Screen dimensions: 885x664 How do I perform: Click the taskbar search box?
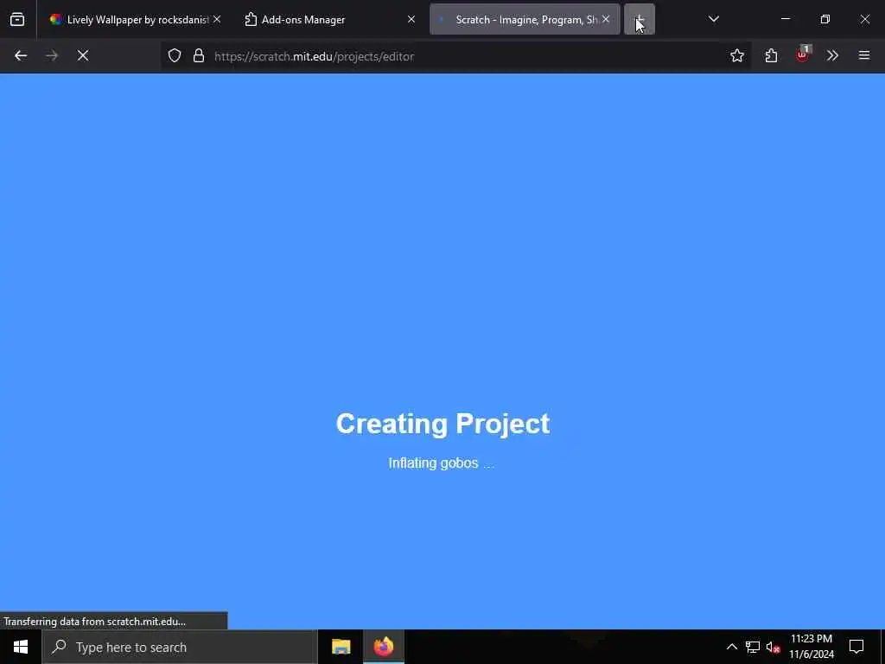click(x=180, y=647)
